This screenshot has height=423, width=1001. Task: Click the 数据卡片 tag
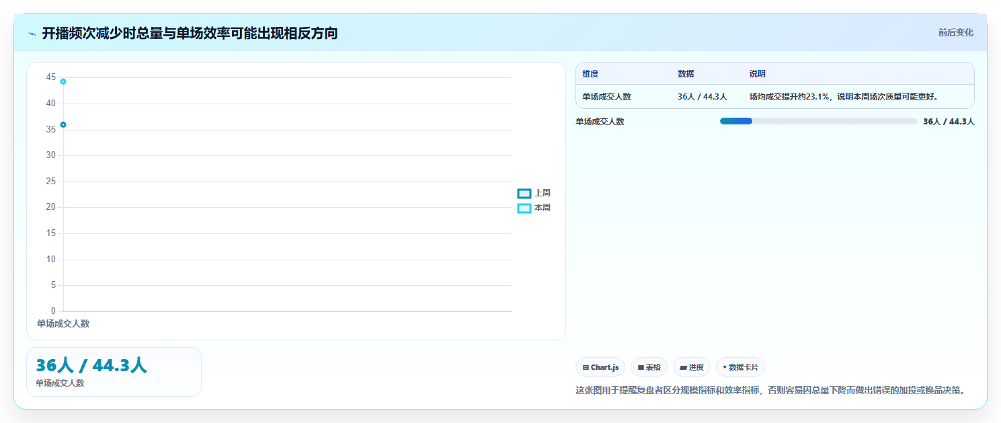(740, 367)
